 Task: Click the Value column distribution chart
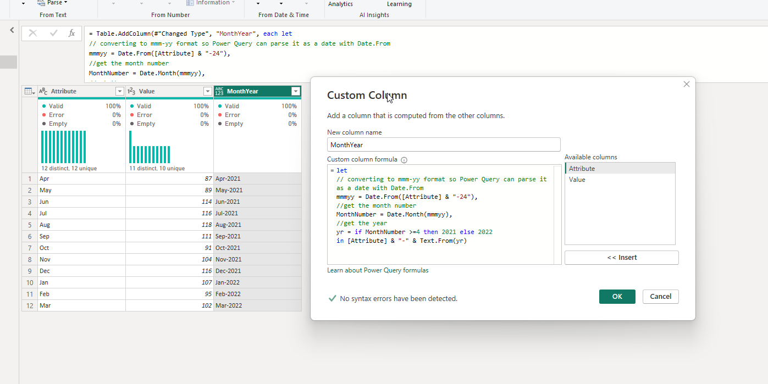point(150,147)
